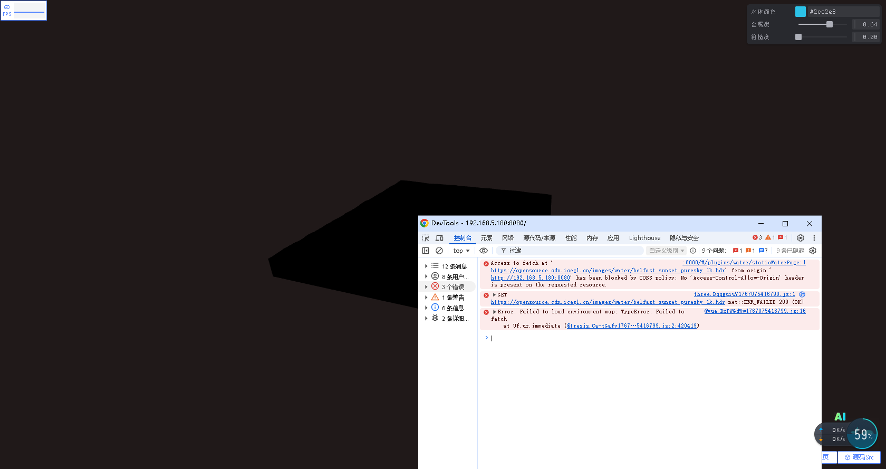
Task: Open the staticWaterPage:1 source link
Action: 744,262
